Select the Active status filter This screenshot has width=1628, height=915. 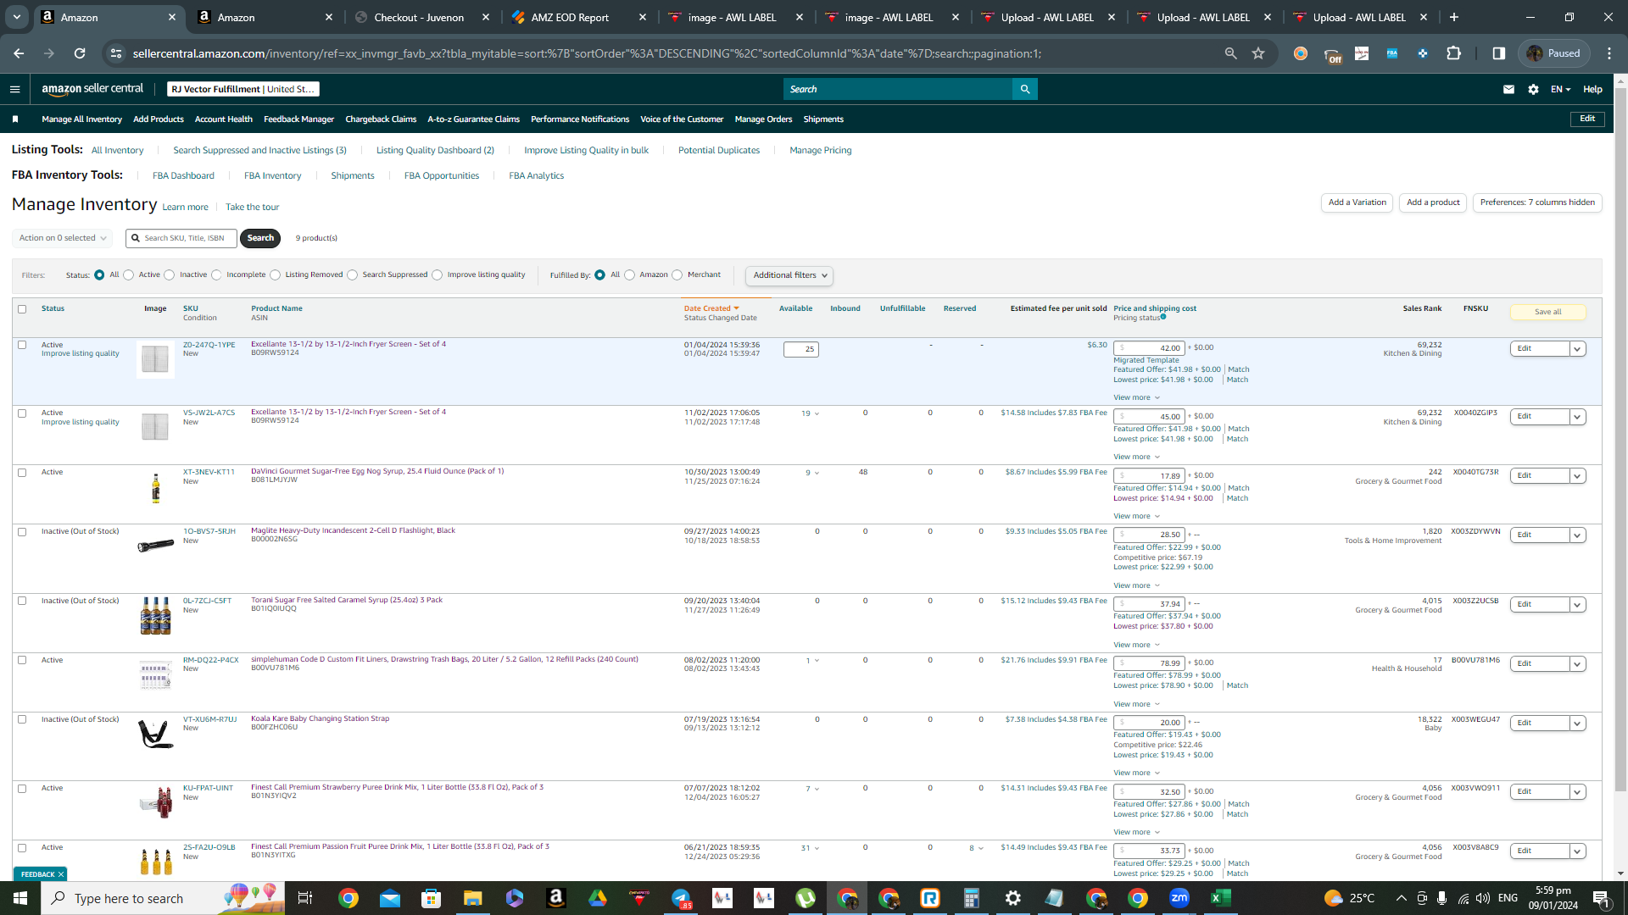129,275
